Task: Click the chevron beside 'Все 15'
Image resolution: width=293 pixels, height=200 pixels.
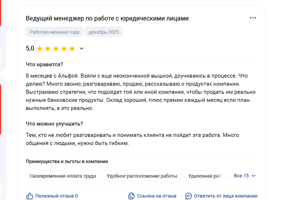Action: click(253, 176)
